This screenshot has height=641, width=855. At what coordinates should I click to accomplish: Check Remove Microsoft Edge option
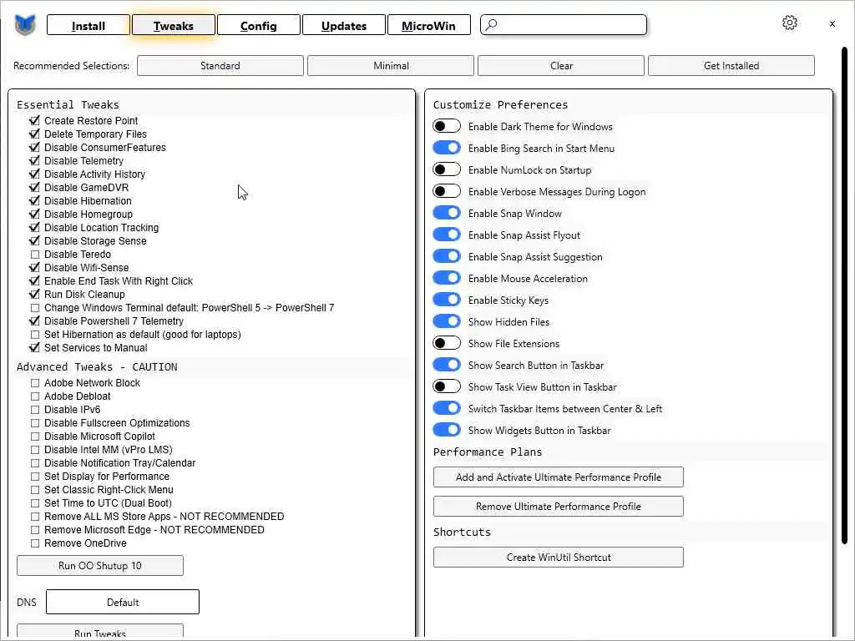[35, 530]
